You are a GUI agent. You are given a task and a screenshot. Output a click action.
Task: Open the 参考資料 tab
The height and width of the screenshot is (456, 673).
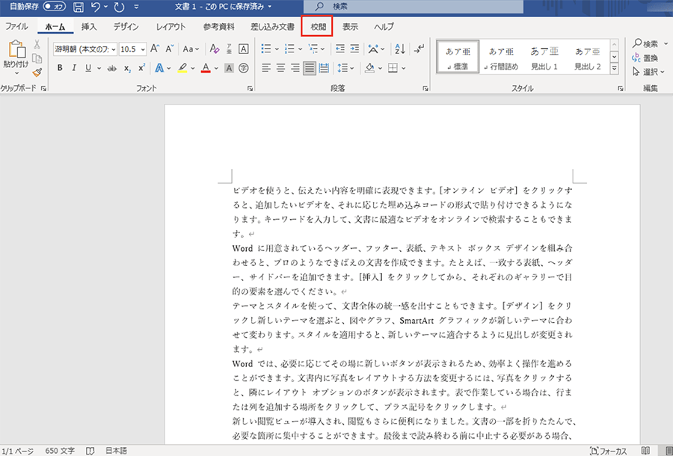tap(219, 26)
